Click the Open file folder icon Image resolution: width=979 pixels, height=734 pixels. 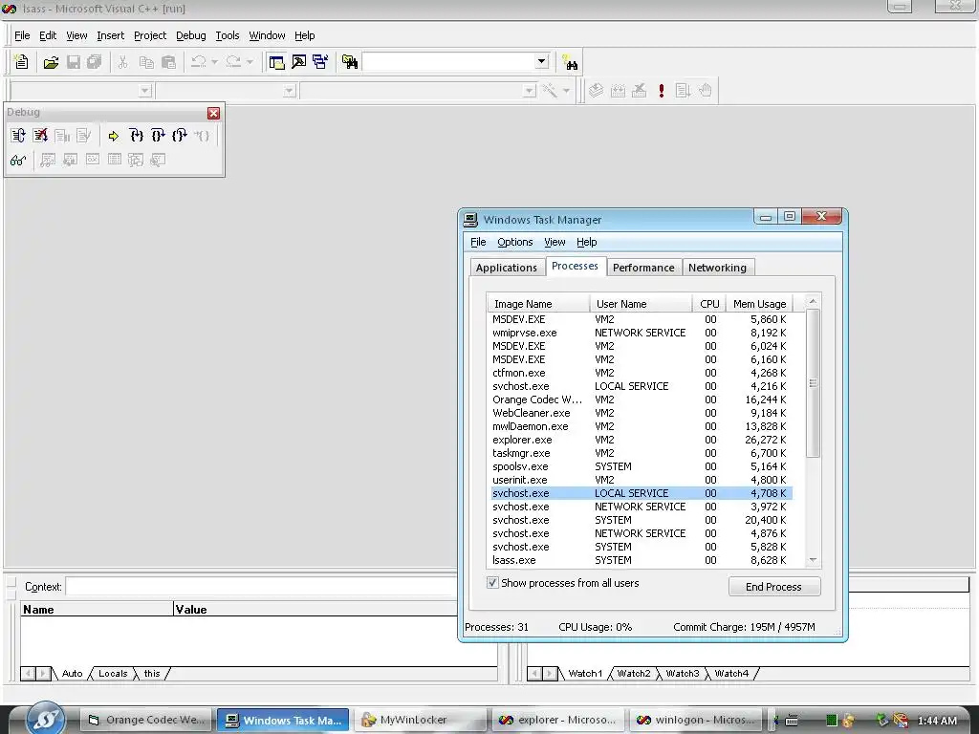(52, 62)
